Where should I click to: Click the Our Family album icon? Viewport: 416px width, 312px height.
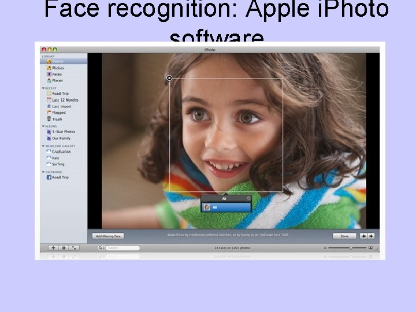pos(49,138)
